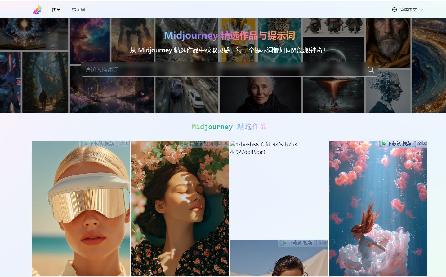Expand language chevron arrow in header
This screenshot has height=277, width=446.
(422, 10)
